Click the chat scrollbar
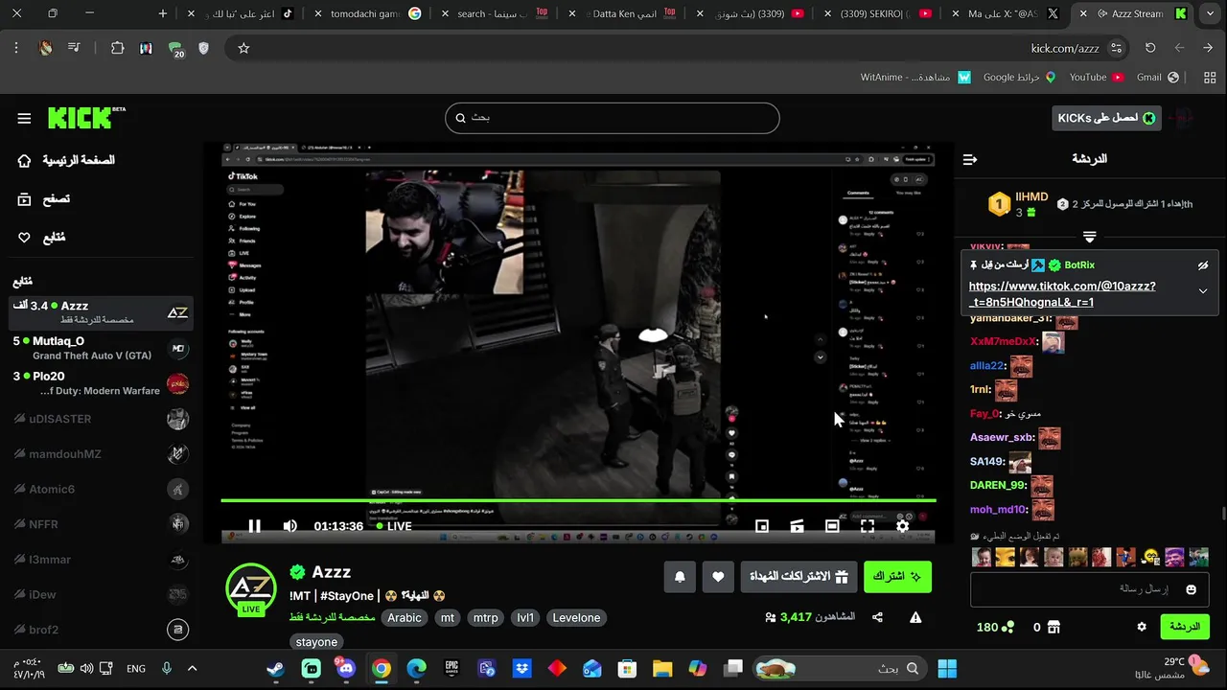Viewport: 1227px width, 690px height. click(x=1222, y=513)
